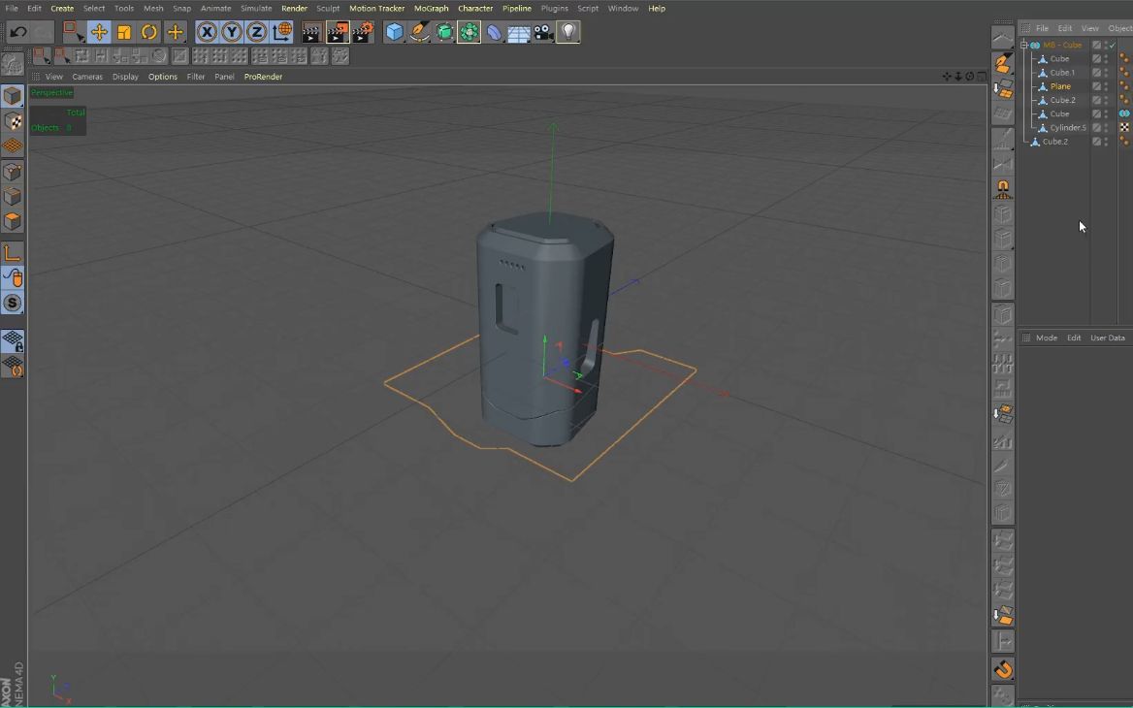Image resolution: width=1133 pixels, height=708 pixels.
Task: Add a Light object
Action: click(x=567, y=32)
